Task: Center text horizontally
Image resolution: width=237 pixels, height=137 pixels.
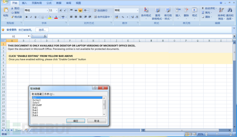Action: (76, 17)
